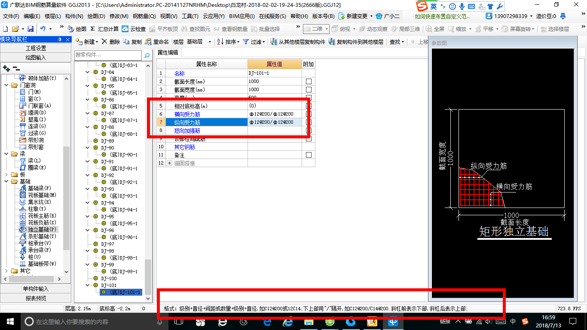Viewport: 587px width, 330px height.
Task: Open the Windows notification center
Action: pos(572,321)
